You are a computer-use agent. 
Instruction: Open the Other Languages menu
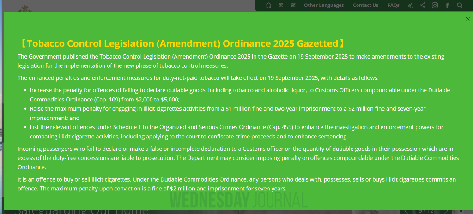tap(324, 6)
